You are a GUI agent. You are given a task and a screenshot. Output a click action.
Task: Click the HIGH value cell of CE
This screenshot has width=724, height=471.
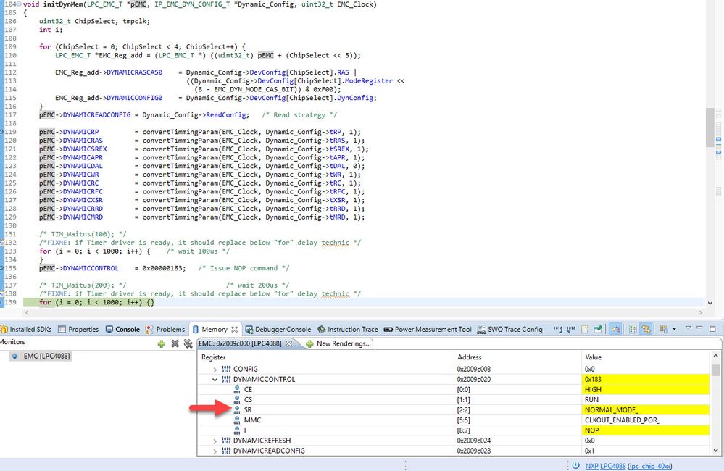click(x=646, y=389)
